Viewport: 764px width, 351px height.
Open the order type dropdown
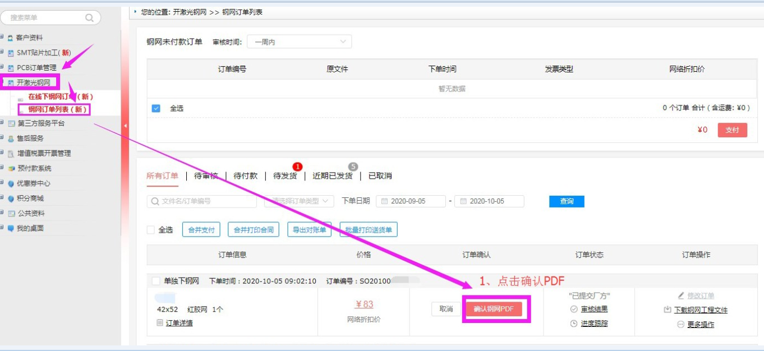pos(299,201)
